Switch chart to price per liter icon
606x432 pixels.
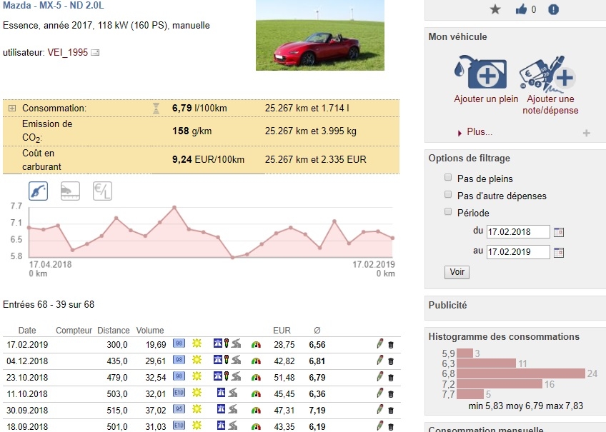(x=102, y=191)
